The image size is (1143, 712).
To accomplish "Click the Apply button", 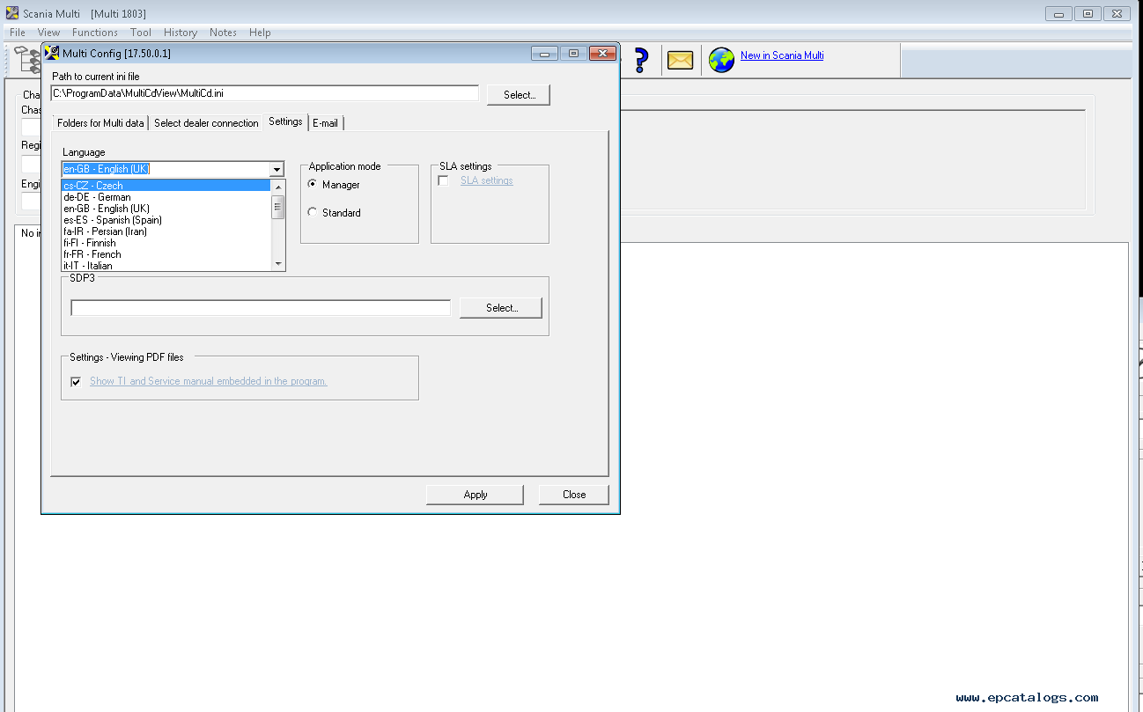I will 475,495.
